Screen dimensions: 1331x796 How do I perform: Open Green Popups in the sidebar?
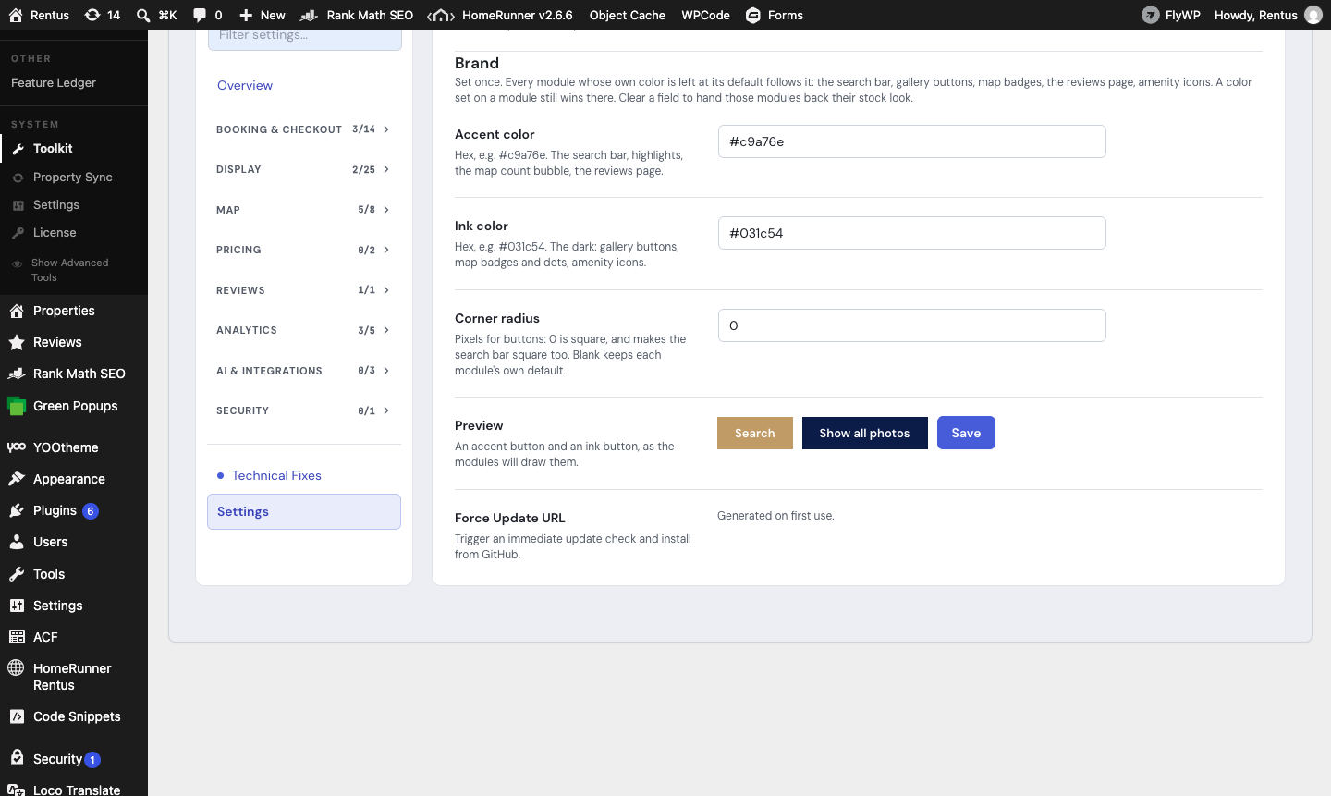point(74,406)
